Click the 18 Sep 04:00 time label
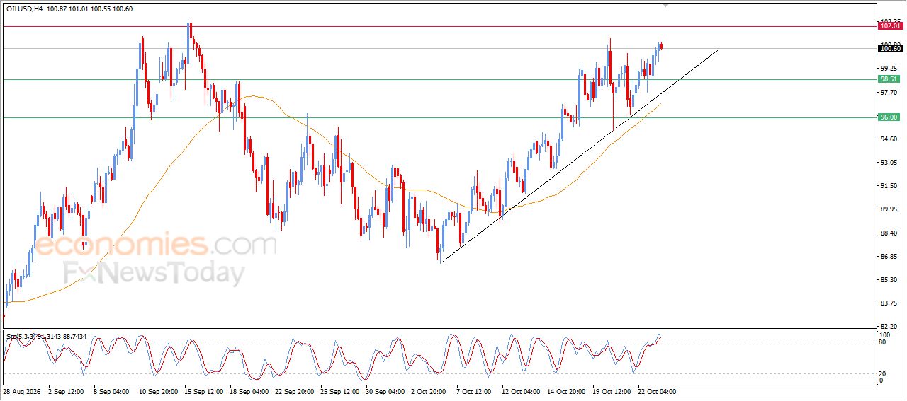Screen dimensions: 907x401 click(x=249, y=391)
